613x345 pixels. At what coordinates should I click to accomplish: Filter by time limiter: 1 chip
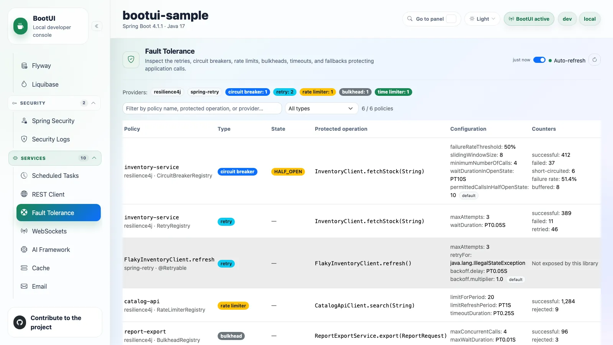click(x=393, y=92)
